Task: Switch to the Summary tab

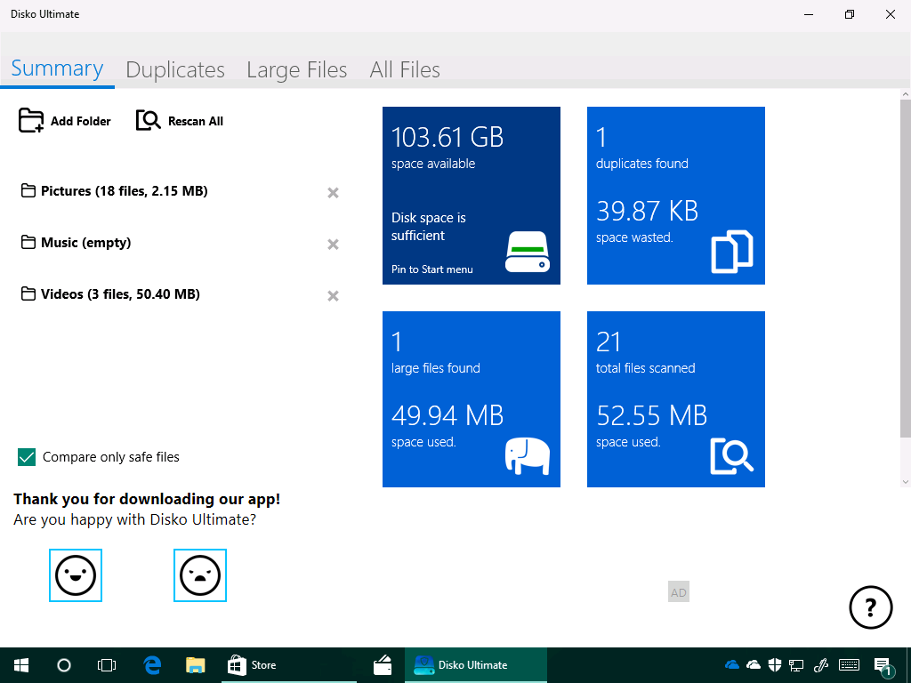Action: [x=57, y=68]
